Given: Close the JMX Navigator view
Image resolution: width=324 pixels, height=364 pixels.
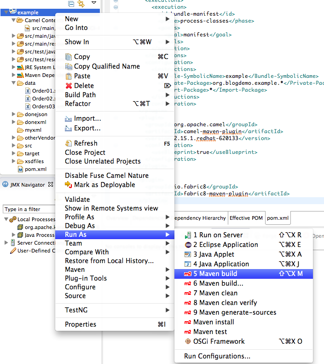Looking at the screenshot, I should [x=51, y=184].
